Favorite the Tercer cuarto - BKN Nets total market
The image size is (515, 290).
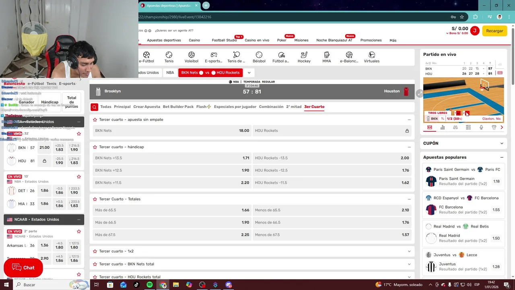point(95,264)
